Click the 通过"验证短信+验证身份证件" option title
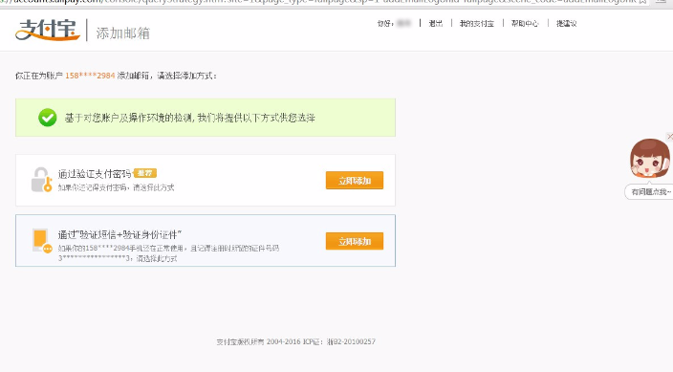673x372 pixels. coord(119,234)
